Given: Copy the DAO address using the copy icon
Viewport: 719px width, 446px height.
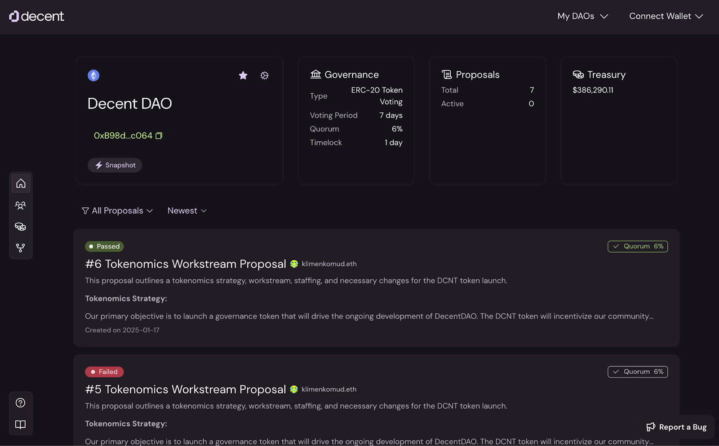Looking at the screenshot, I should tap(159, 135).
